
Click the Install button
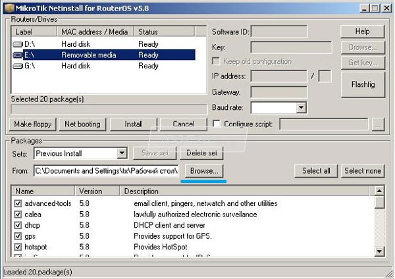[134, 124]
